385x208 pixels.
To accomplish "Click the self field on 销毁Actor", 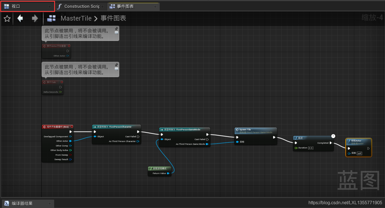I will [359, 153].
